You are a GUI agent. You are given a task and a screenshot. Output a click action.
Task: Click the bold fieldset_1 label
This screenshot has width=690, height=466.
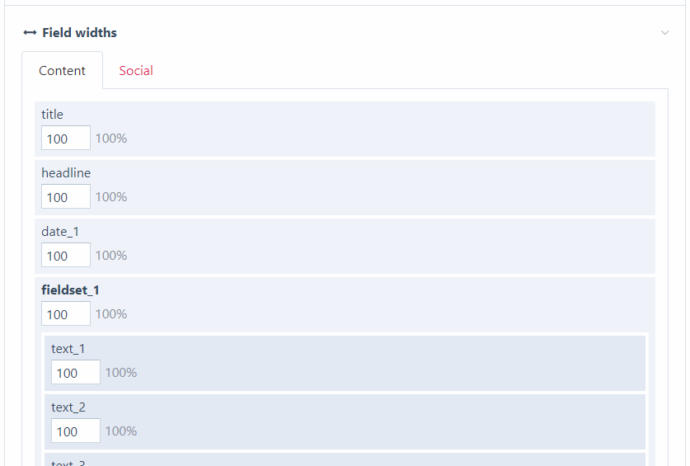70,290
